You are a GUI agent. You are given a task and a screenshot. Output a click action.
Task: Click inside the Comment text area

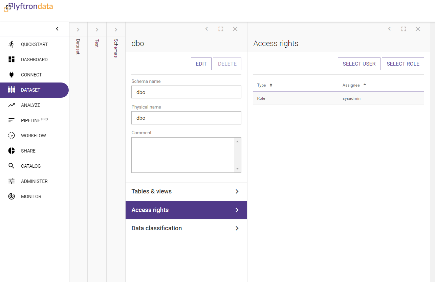pos(183,155)
